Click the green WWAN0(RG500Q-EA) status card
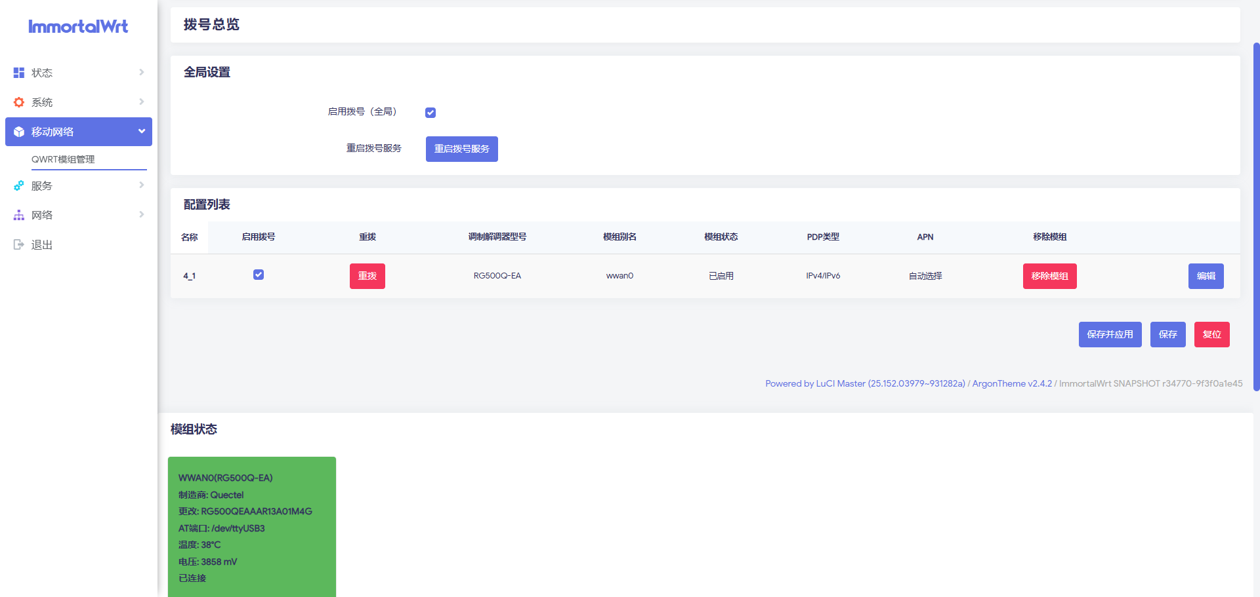Image resolution: width=1260 pixels, height=597 pixels. pyautogui.click(x=252, y=527)
